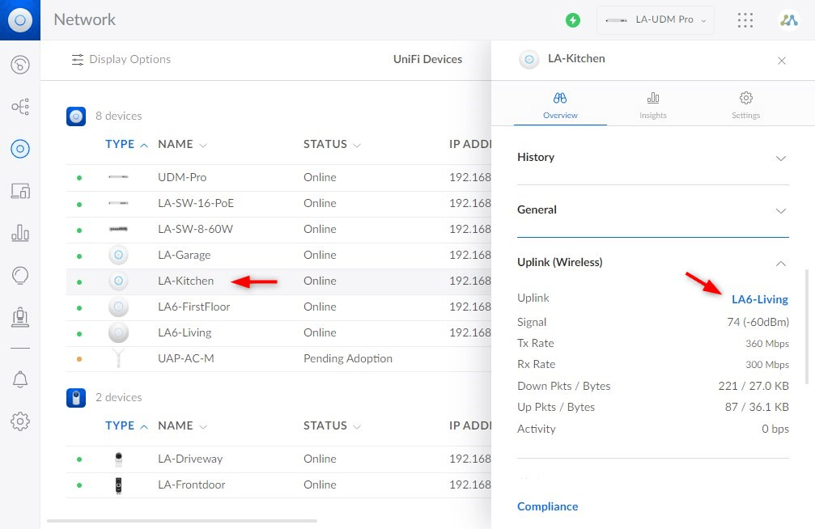Open the LA-UDM Pro console selector

tap(655, 19)
